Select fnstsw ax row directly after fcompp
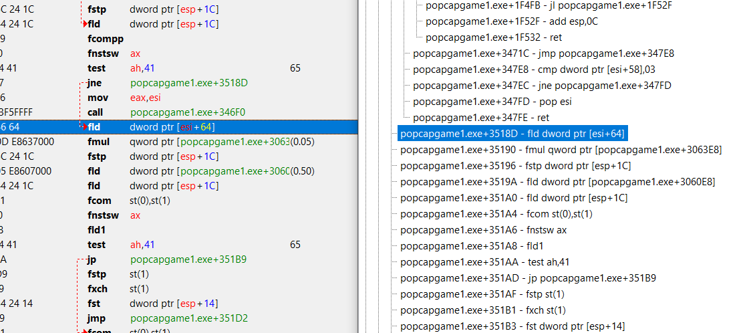 coord(178,53)
